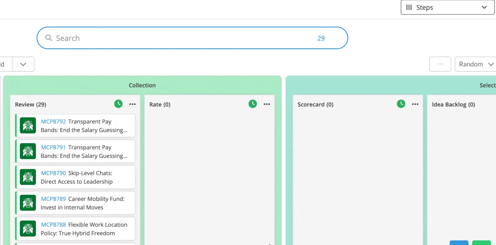Click the ellipsis button next to Random
The height and width of the screenshot is (245, 496).
point(440,64)
